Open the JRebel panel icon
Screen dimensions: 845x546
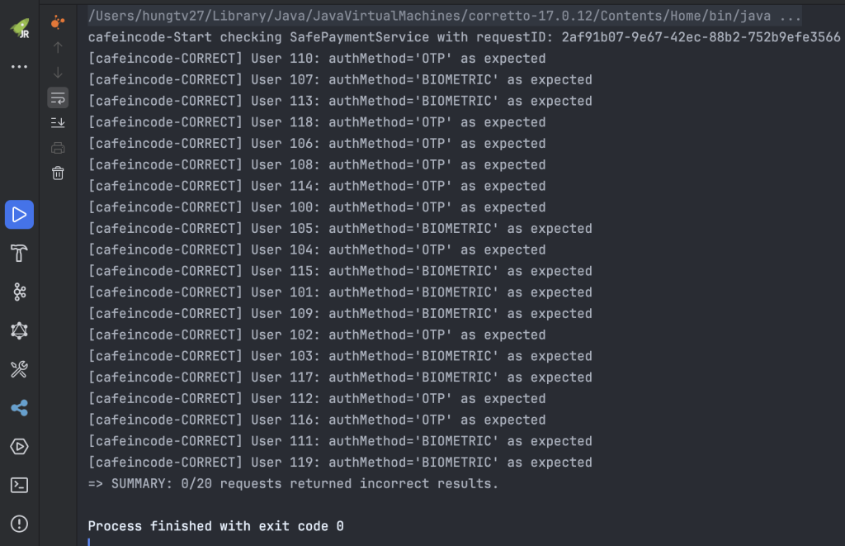tap(20, 27)
